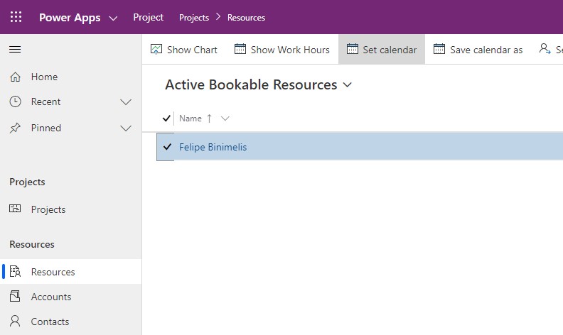Click the Show Chart icon
The width and height of the screenshot is (563, 335).
[x=156, y=49]
